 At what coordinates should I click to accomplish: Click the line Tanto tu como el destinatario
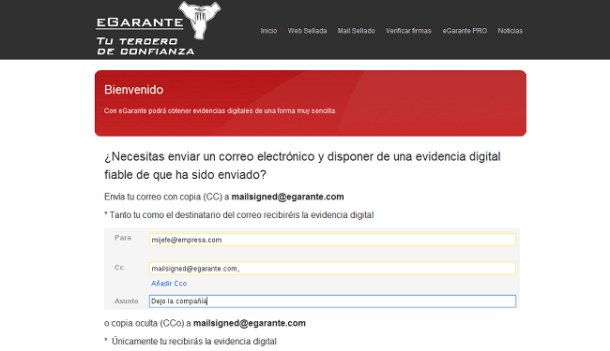pos(239,215)
